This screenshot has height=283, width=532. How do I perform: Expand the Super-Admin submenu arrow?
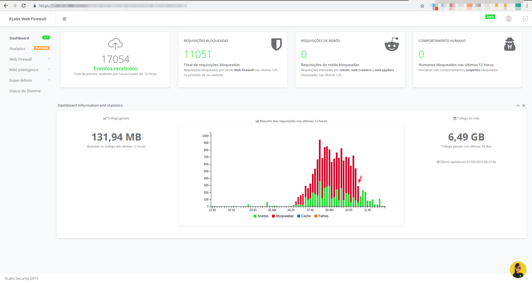(49, 80)
